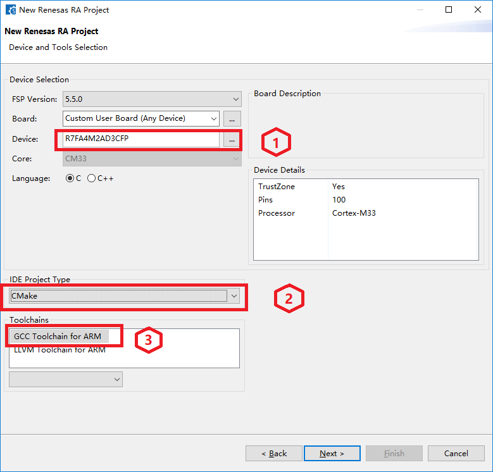Open the Board combo box

click(141, 118)
